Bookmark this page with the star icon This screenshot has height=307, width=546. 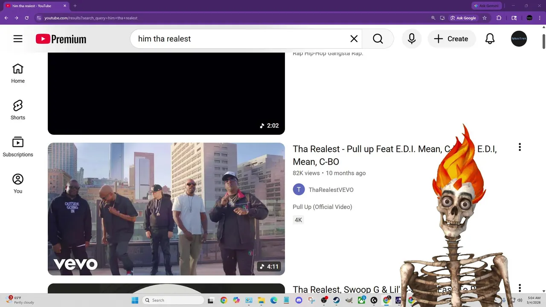485,18
